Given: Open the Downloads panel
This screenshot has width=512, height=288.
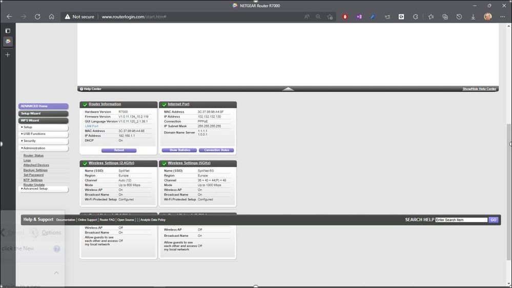Looking at the screenshot, I should pyautogui.click(x=473, y=16).
